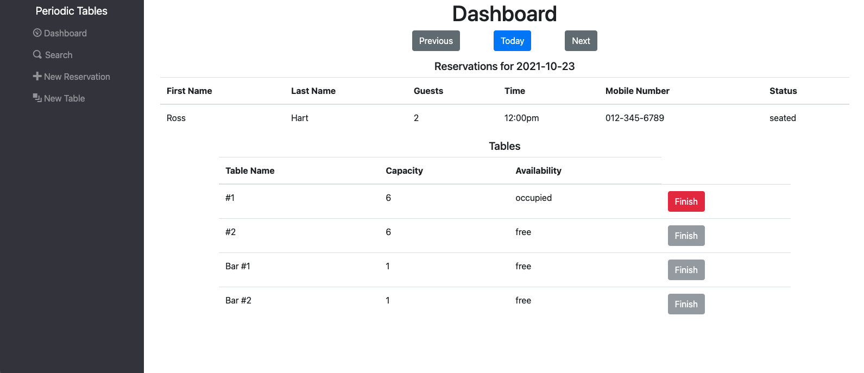
Task: Open the New Table link
Action: click(x=59, y=98)
